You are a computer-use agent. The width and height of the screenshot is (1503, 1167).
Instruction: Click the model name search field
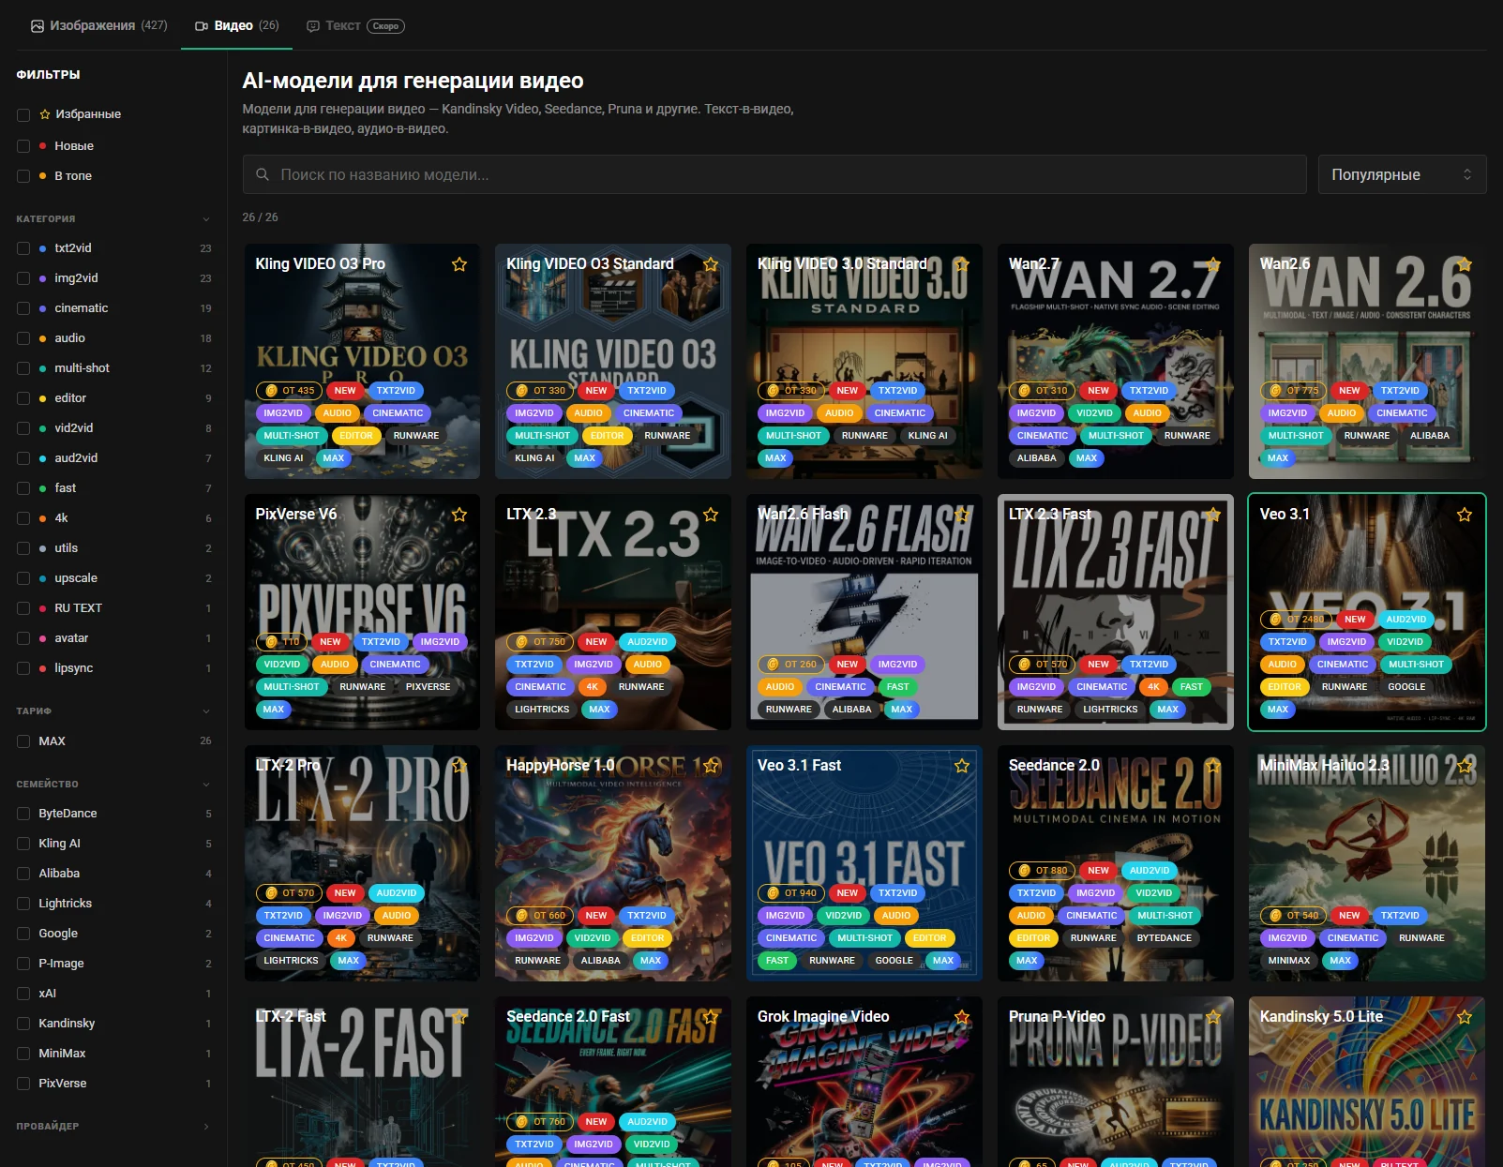(774, 174)
